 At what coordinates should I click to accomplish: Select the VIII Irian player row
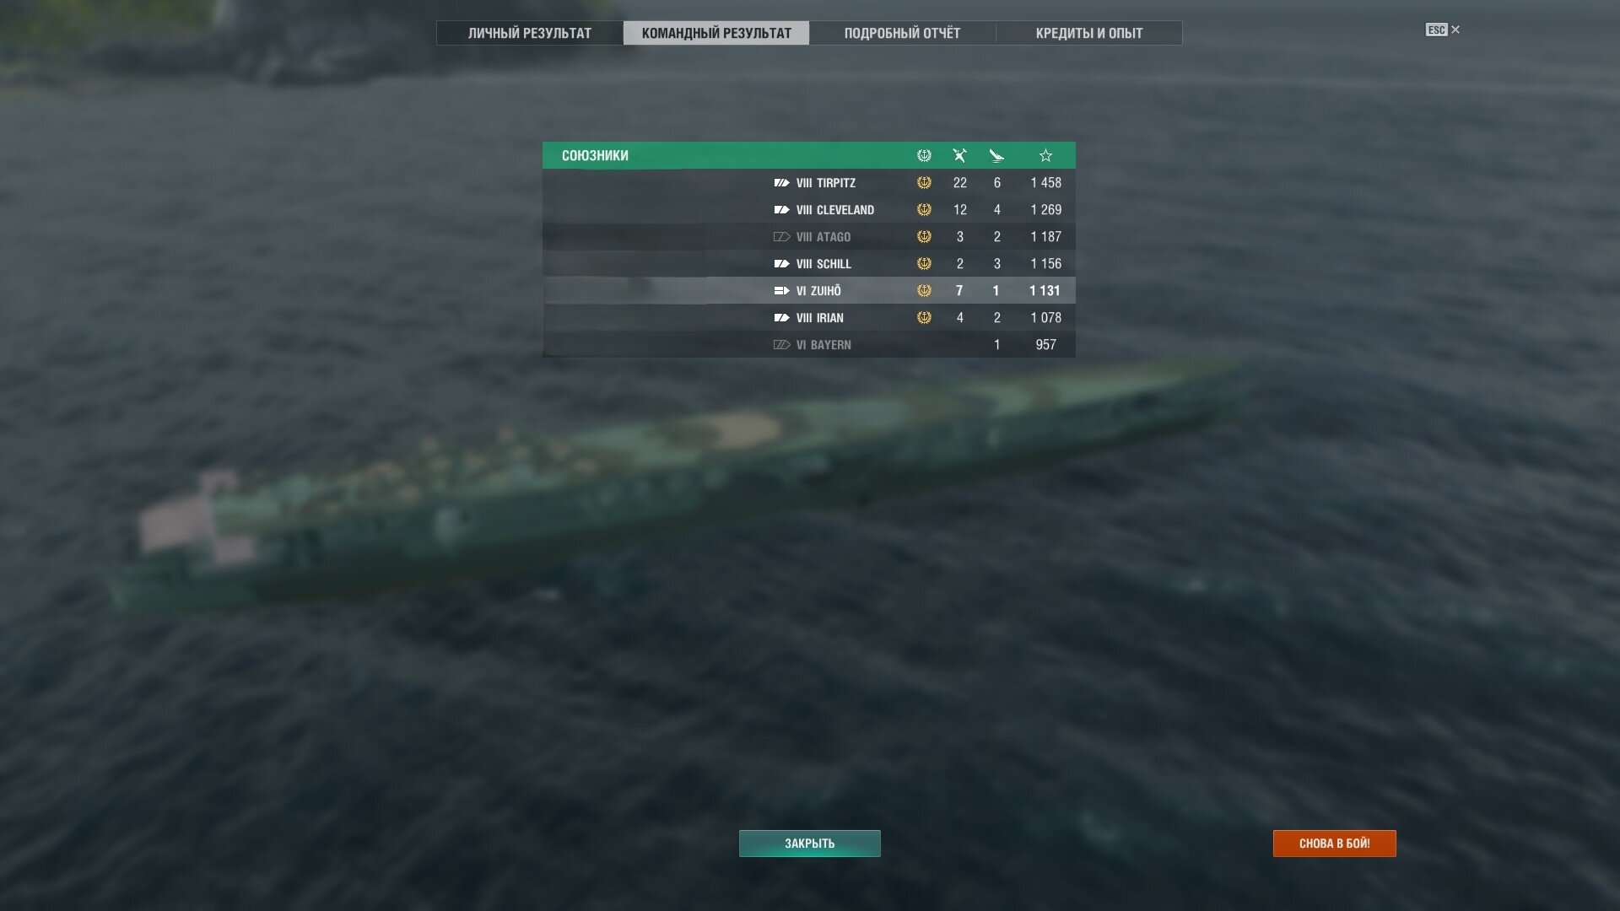point(809,318)
